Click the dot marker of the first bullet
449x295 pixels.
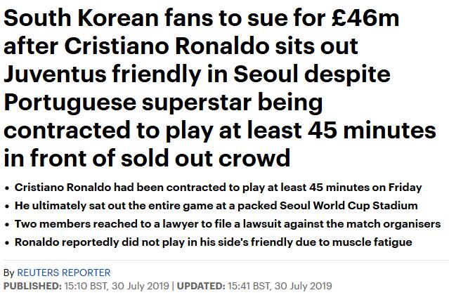(7, 188)
